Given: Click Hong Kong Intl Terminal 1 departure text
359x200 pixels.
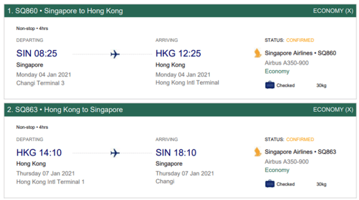Looking at the screenshot, I should click(51, 182).
